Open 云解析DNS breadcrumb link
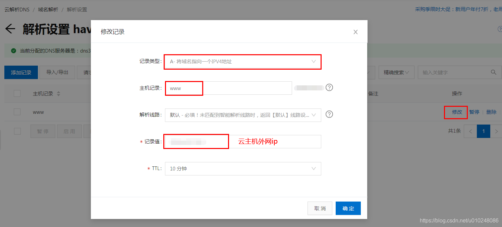 (x=17, y=9)
